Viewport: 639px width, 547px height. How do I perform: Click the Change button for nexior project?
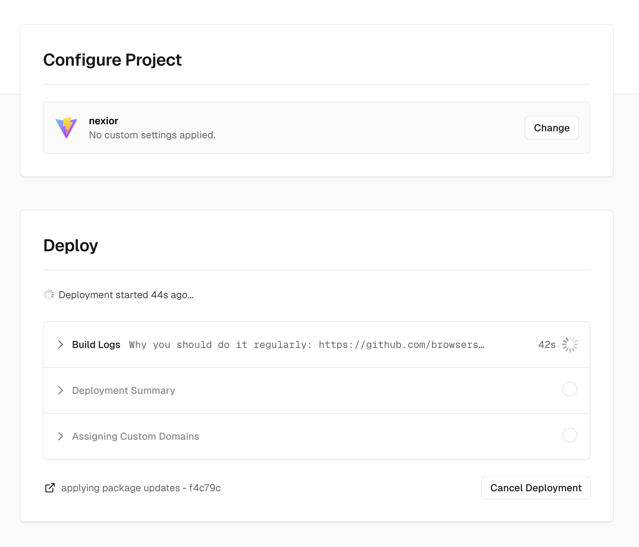point(552,128)
